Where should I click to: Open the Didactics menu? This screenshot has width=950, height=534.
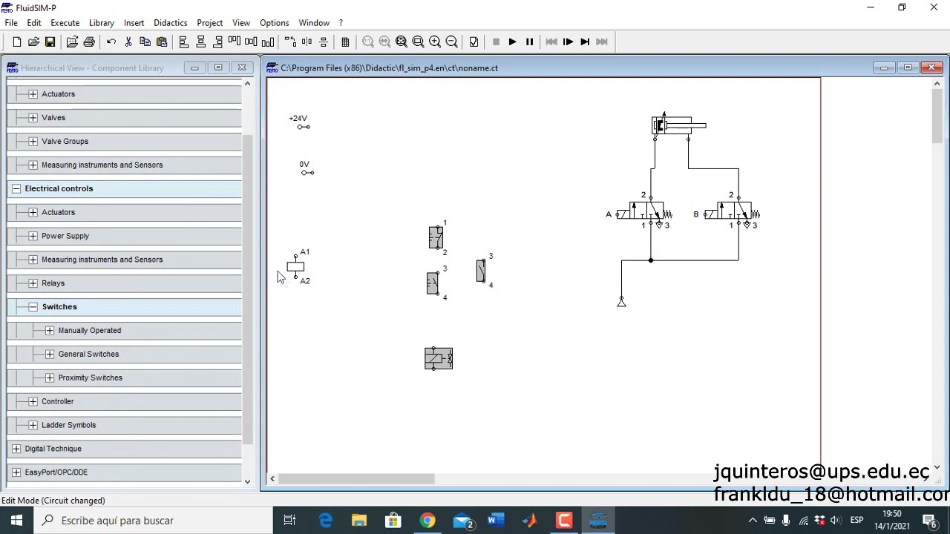tap(170, 23)
